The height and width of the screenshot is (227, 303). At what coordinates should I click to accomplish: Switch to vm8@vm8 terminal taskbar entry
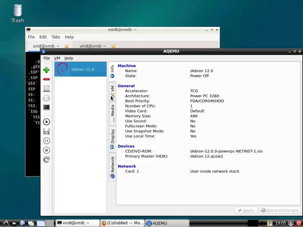tap(78, 223)
